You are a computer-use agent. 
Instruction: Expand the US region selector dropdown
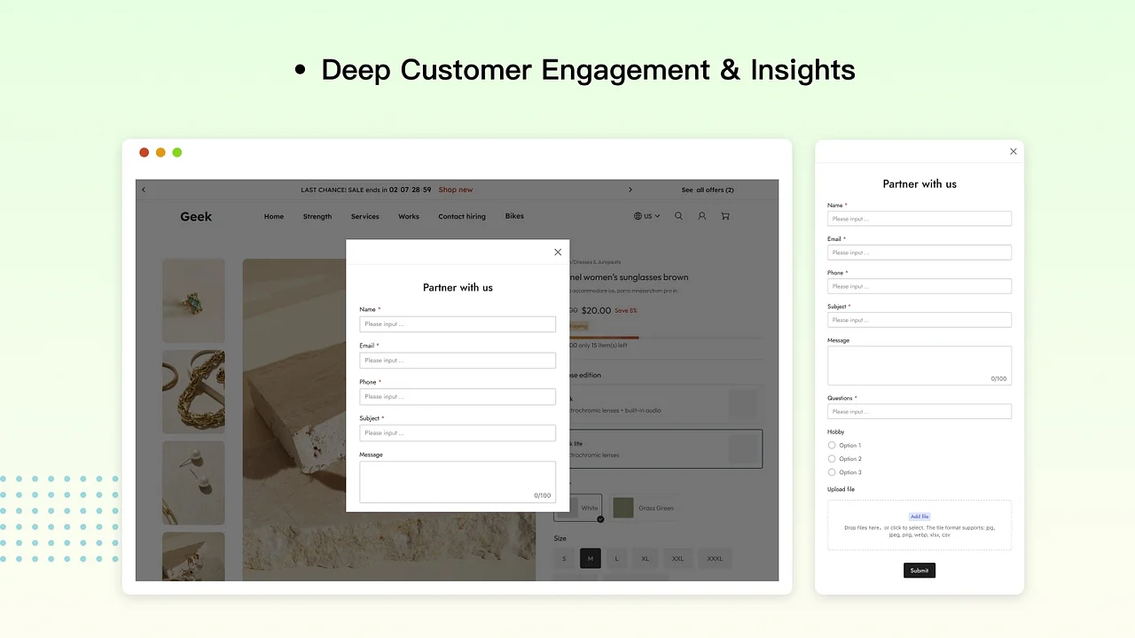(x=647, y=216)
